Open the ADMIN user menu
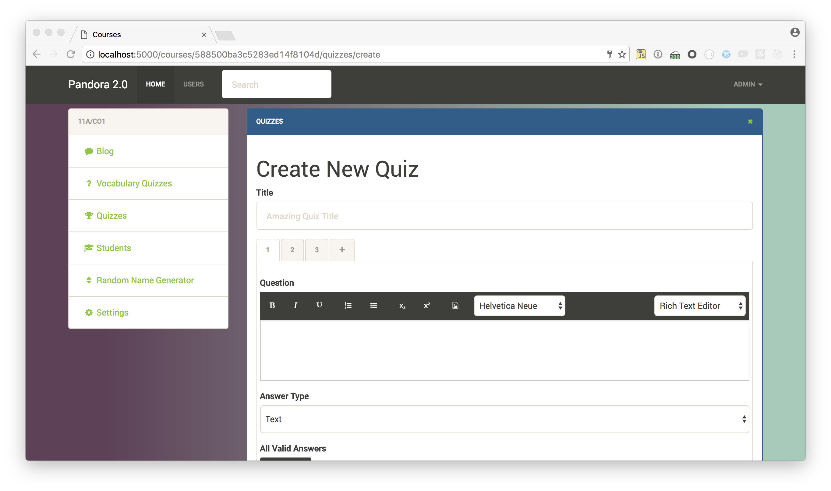 (747, 84)
